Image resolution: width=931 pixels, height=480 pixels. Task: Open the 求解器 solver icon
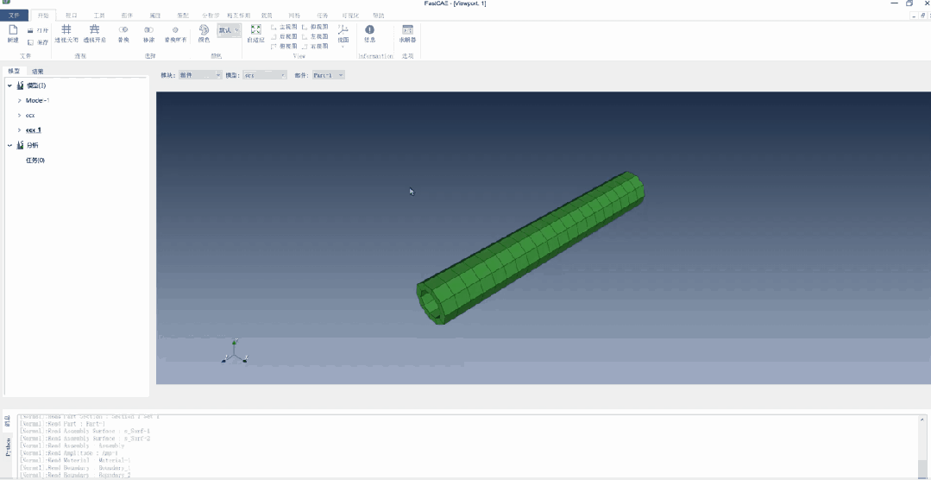pos(407,29)
